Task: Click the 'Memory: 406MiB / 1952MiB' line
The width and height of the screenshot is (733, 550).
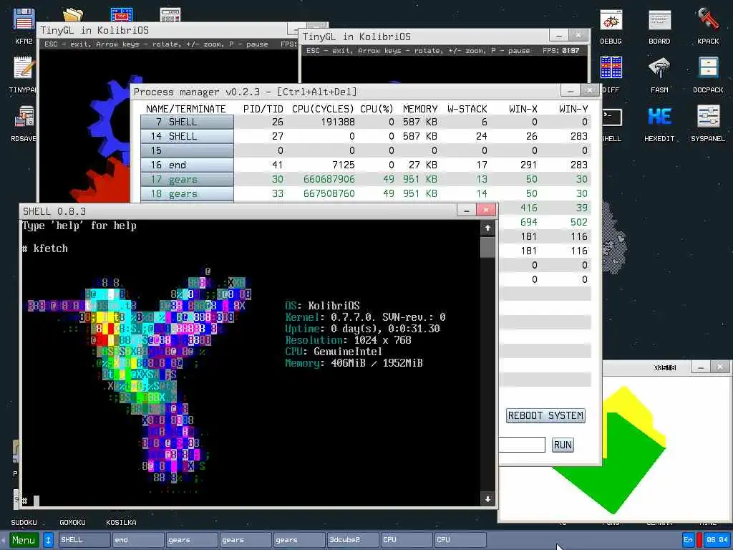Action: (354, 363)
